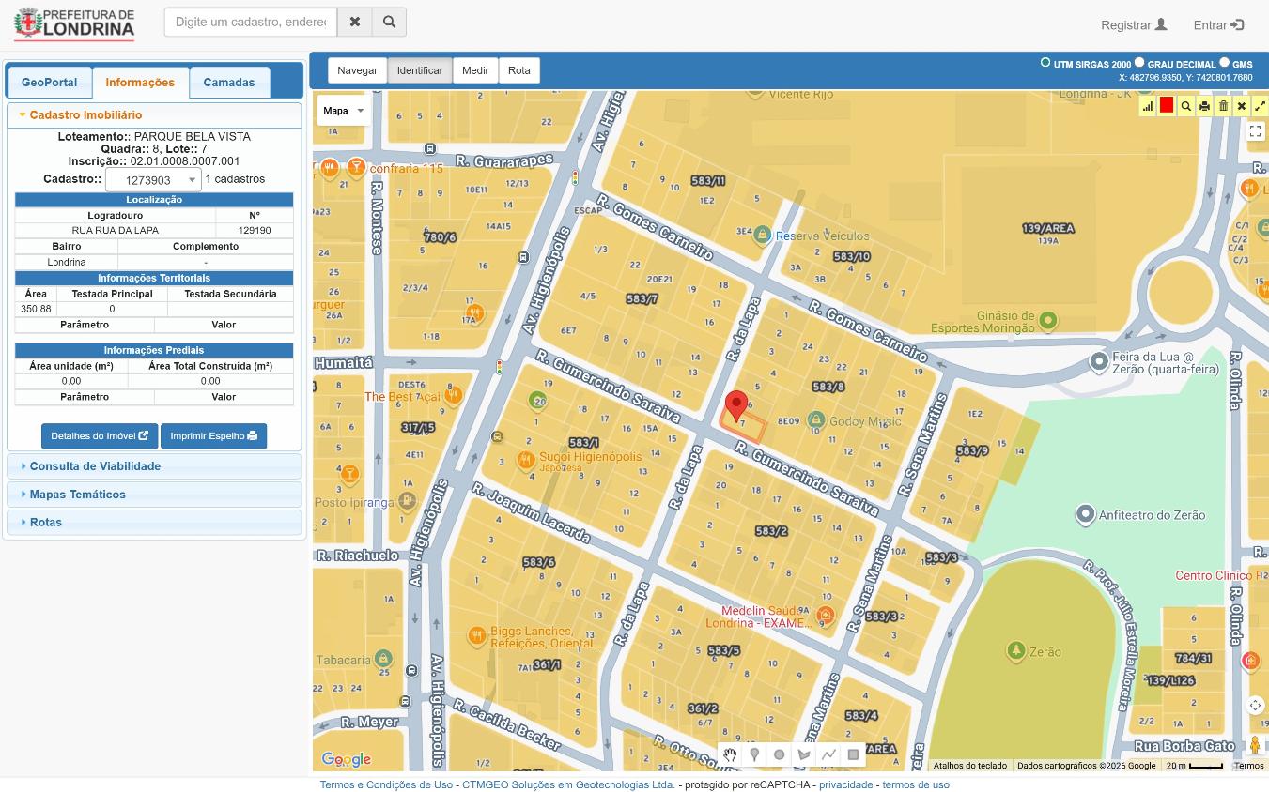Image resolution: width=1269 pixels, height=792 pixels.
Task: Switch to the GeoPortal tab
Action: tap(50, 83)
